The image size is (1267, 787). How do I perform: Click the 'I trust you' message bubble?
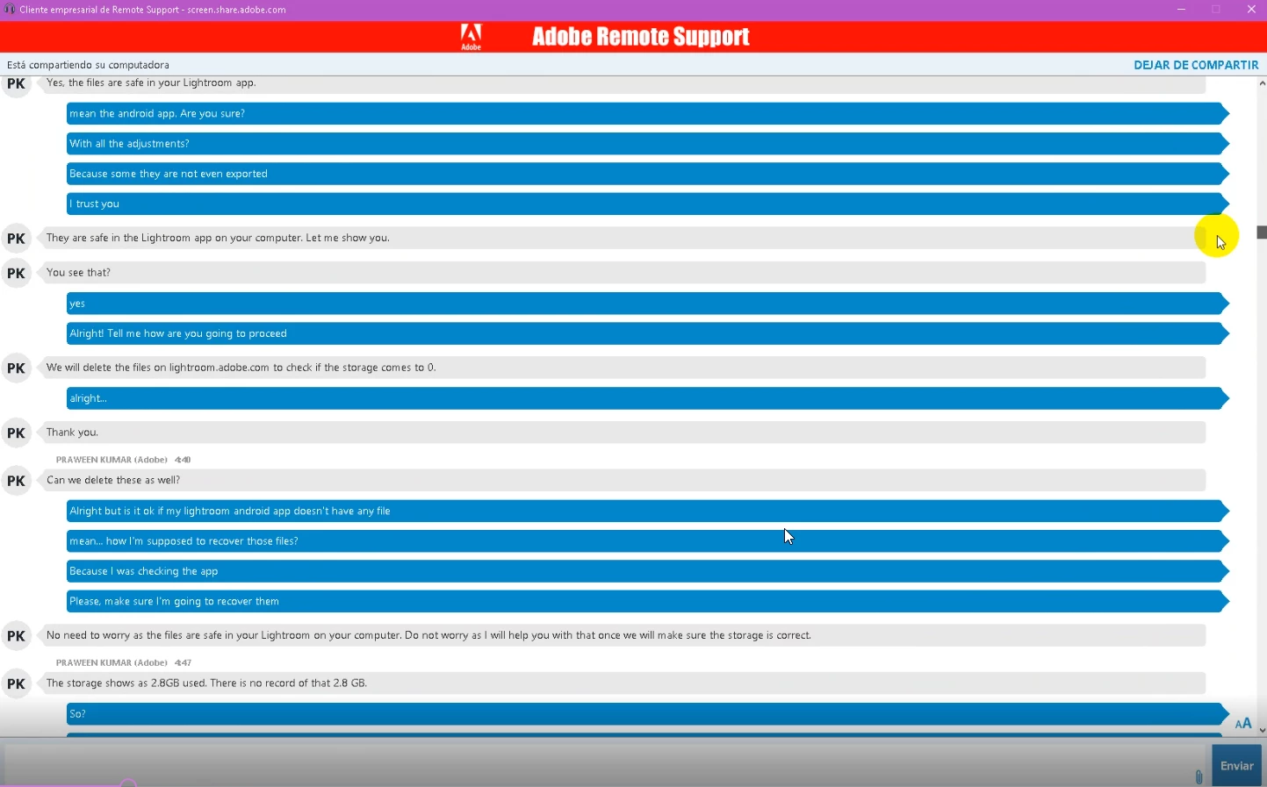[647, 204]
